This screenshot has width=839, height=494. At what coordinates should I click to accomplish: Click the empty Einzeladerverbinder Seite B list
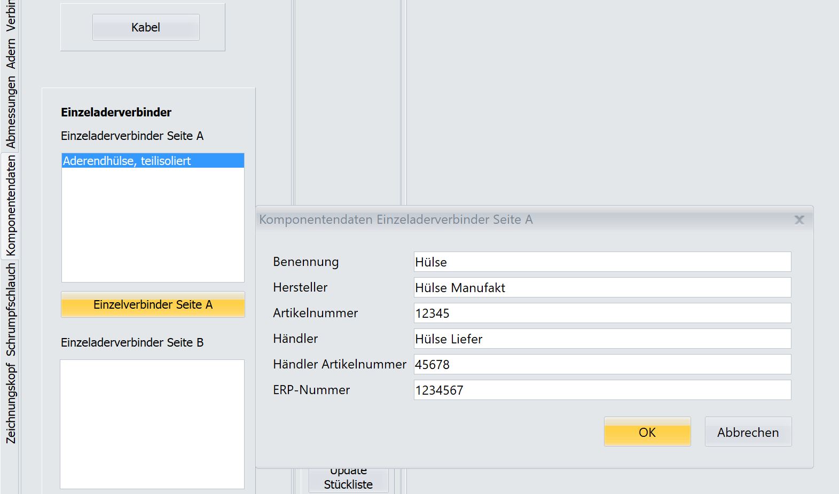click(x=152, y=424)
